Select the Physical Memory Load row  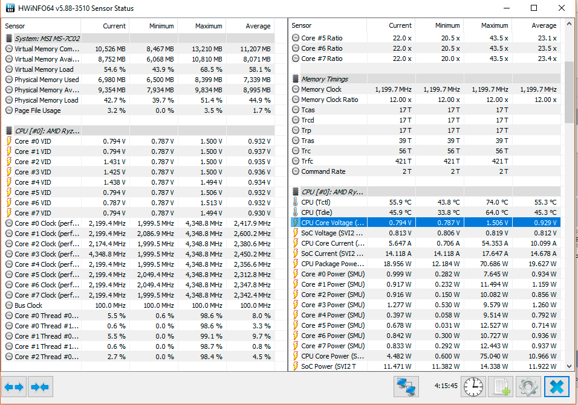(x=139, y=100)
